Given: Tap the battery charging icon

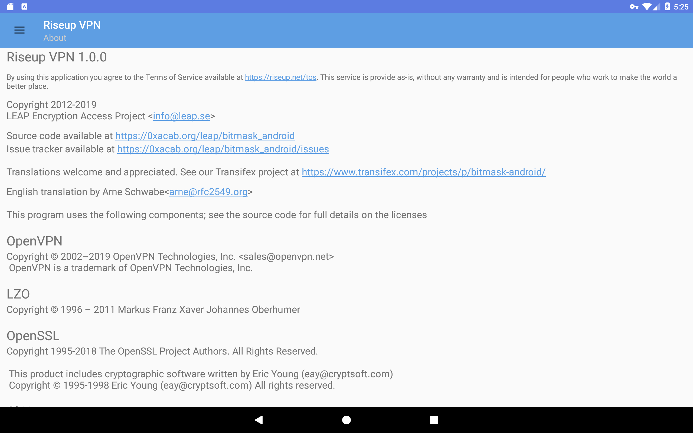Looking at the screenshot, I should [x=667, y=6].
